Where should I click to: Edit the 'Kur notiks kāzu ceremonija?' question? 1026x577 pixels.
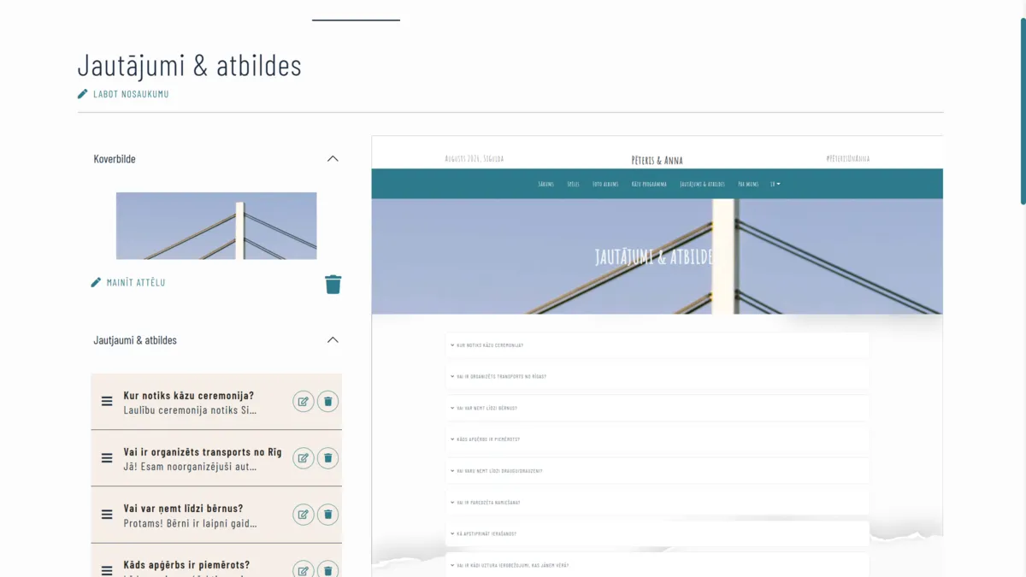304,402
